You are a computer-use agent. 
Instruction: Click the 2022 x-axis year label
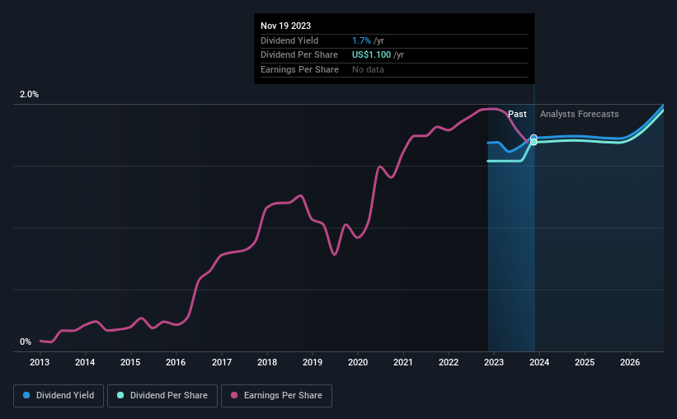[449, 362]
